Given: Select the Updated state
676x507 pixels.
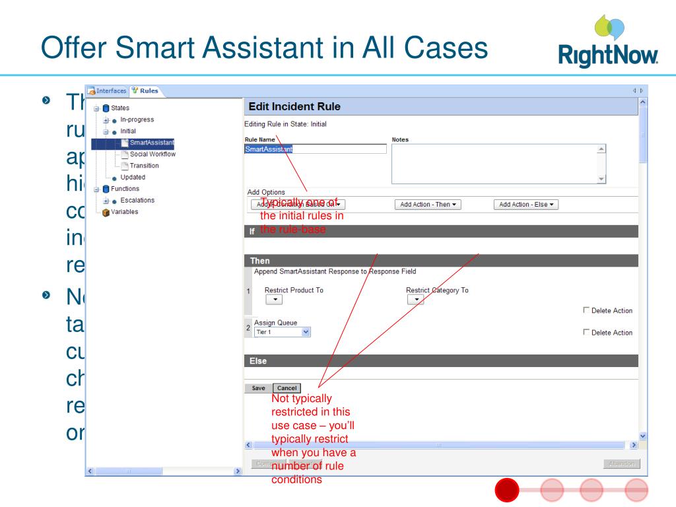Looking at the screenshot, I should tap(133, 177).
